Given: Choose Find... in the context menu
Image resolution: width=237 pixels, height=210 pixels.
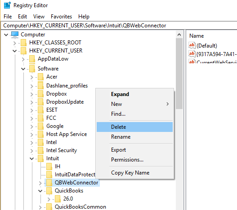Looking at the screenshot, I should click(134, 114).
